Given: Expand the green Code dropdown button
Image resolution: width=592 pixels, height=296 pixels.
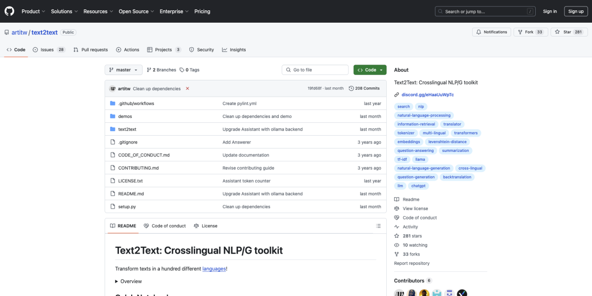Looking at the screenshot, I should (x=370, y=70).
